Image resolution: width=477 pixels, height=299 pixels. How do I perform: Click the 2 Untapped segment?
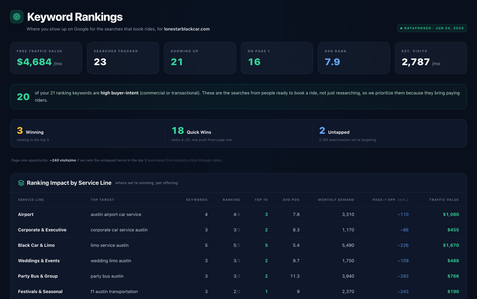(389, 134)
